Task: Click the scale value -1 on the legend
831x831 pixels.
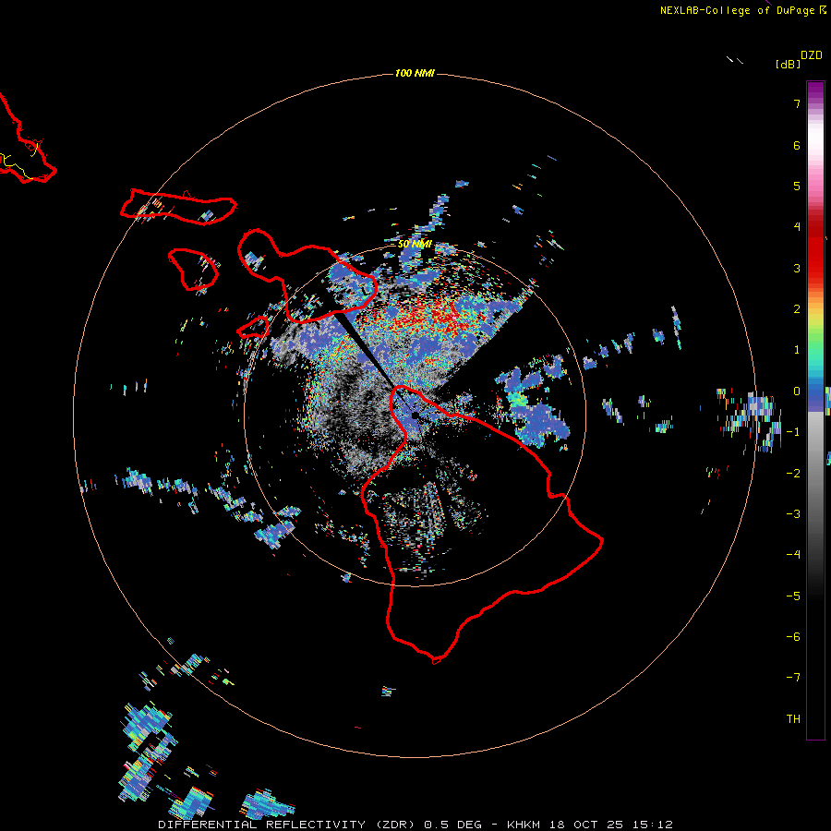Action: (x=793, y=432)
